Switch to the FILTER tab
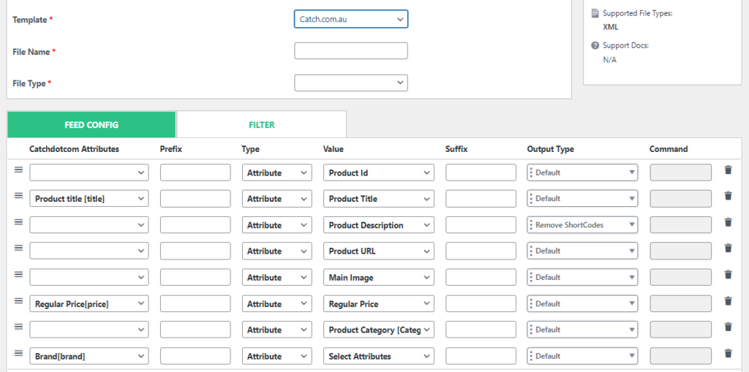The image size is (749, 372). pos(261,125)
